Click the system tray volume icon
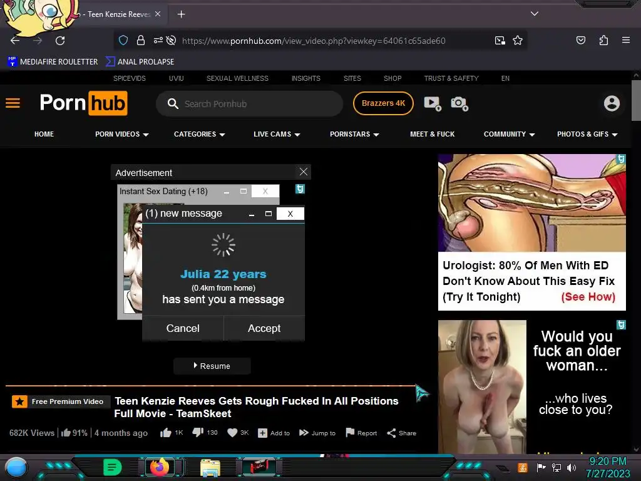This screenshot has width=641, height=481. pos(572,467)
